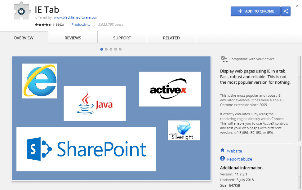The height and width of the screenshot is (190, 302).
Task: Open the Support tab
Action: 122,38
